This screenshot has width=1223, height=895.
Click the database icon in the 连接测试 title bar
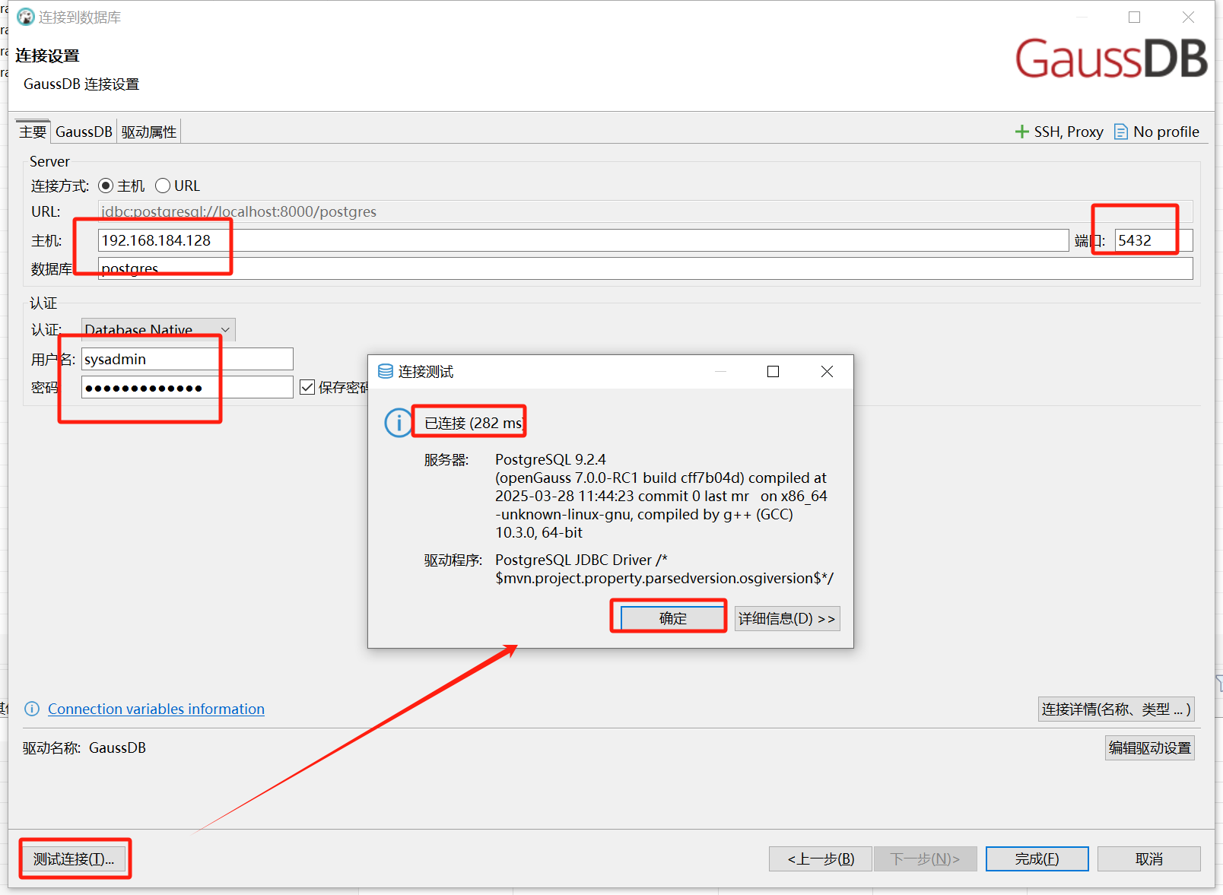pyautogui.click(x=385, y=371)
